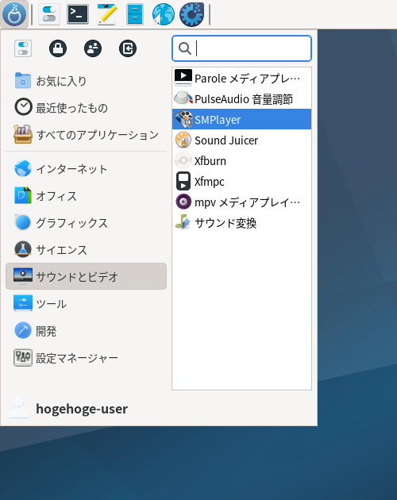Launch サウンド変換 sound converter

pyautogui.click(x=241, y=222)
